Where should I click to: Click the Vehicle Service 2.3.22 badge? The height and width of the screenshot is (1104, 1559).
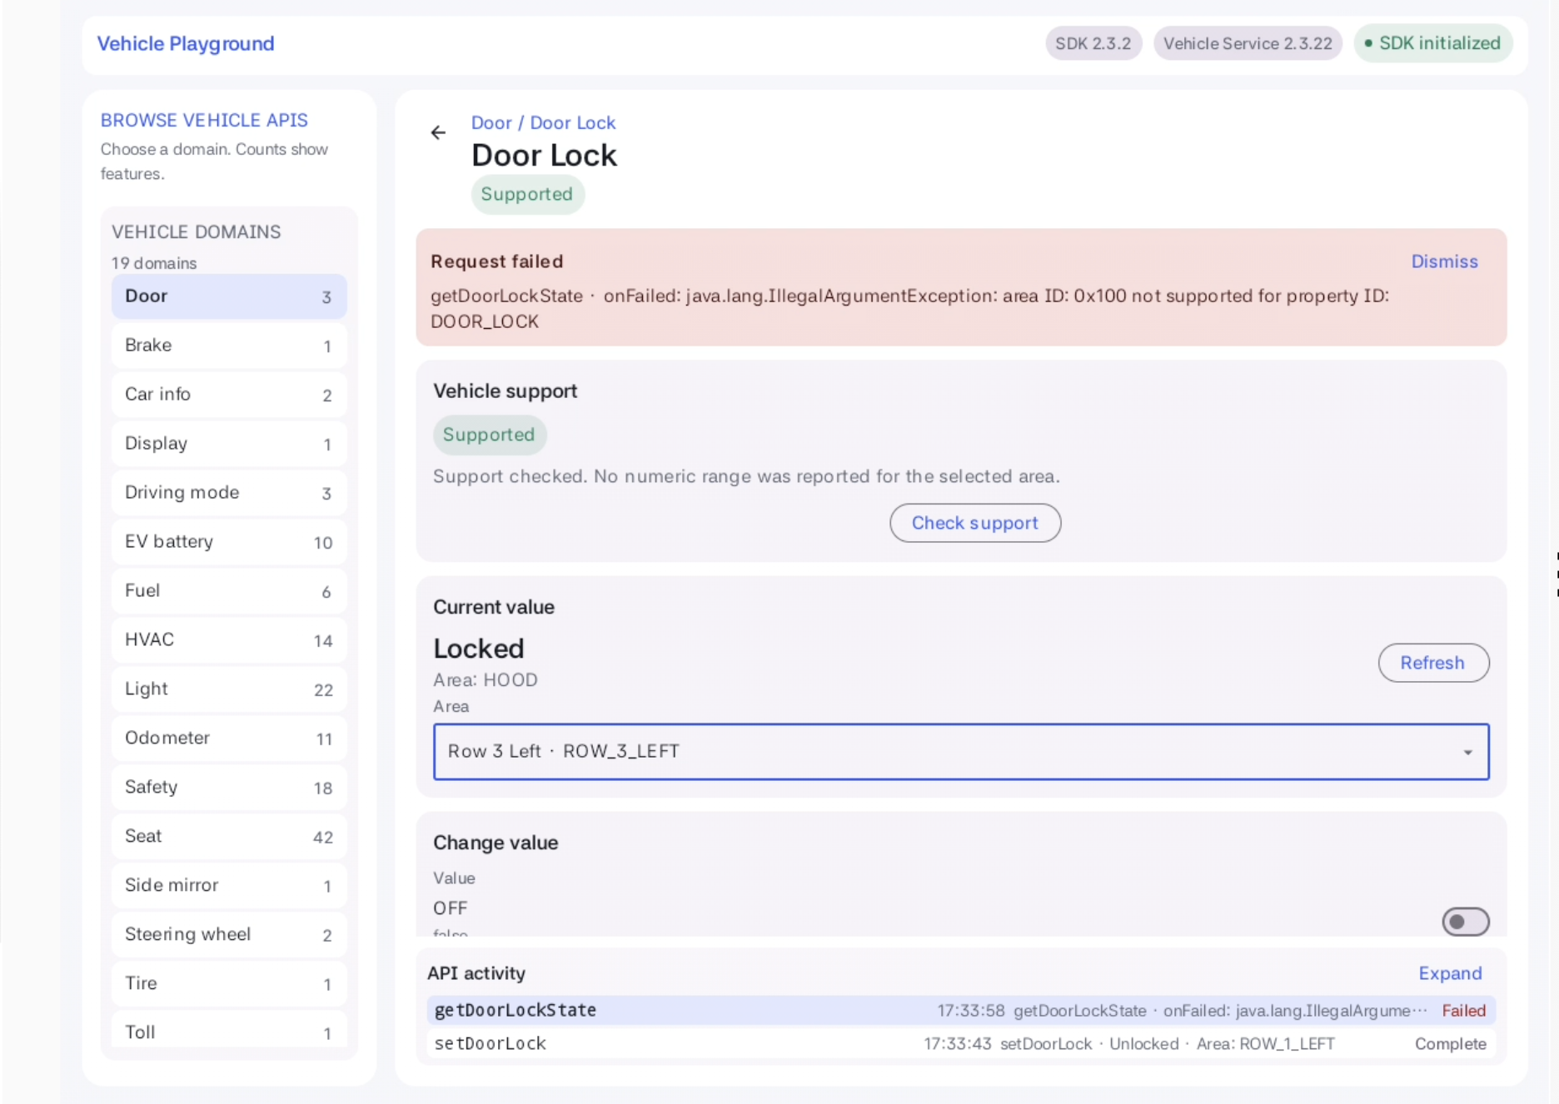click(x=1248, y=44)
